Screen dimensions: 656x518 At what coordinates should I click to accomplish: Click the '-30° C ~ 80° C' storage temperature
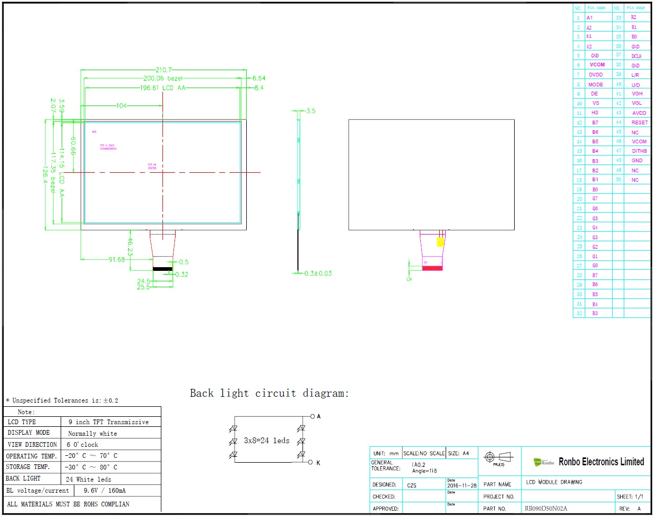91,467
